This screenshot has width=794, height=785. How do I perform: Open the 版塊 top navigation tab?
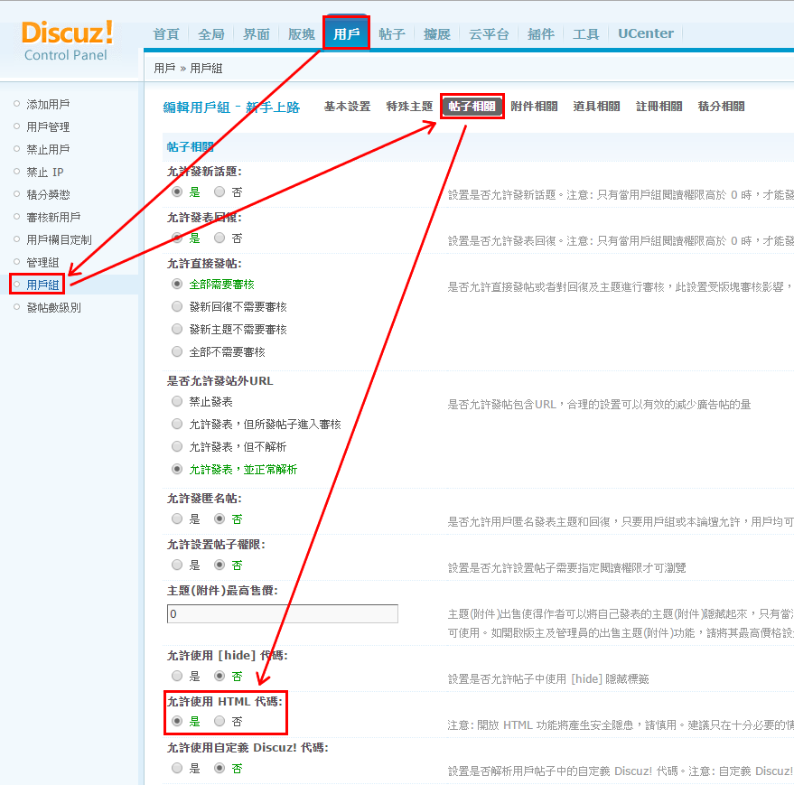(x=302, y=34)
